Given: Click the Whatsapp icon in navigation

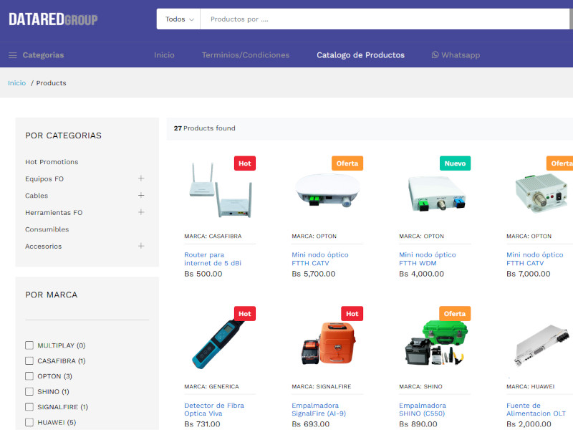Looking at the screenshot, I should pyautogui.click(x=435, y=55).
